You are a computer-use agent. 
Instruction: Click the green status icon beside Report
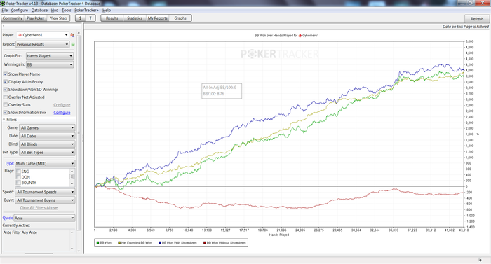[x=73, y=44]
